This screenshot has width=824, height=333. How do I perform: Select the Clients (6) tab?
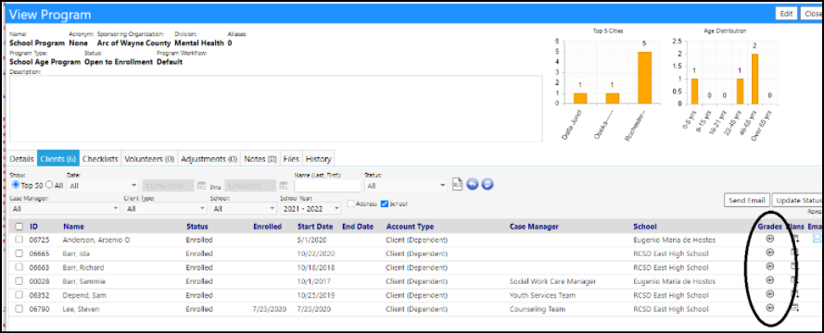[x=57, y=159]
